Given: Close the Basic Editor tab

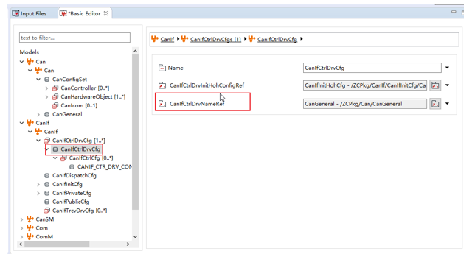Looking at the screenshot, I should pos(106,13).
